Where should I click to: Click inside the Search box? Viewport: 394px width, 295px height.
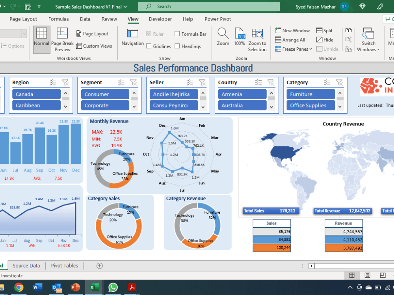(209, 6)
